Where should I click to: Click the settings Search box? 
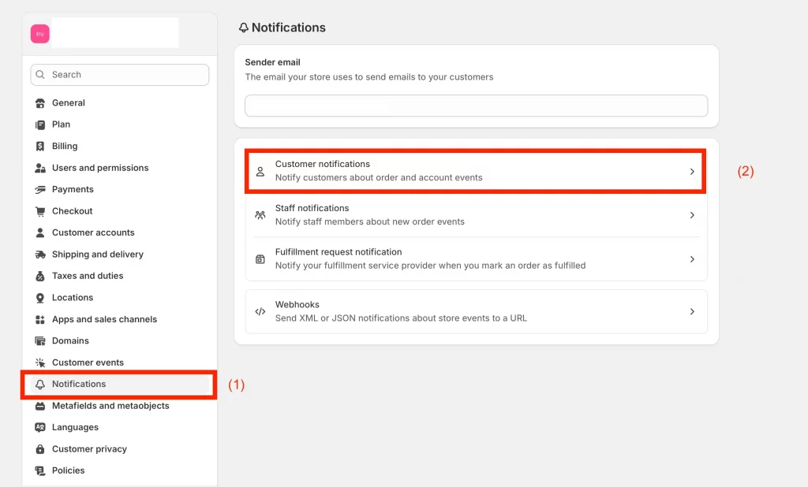tap(120, 75)
